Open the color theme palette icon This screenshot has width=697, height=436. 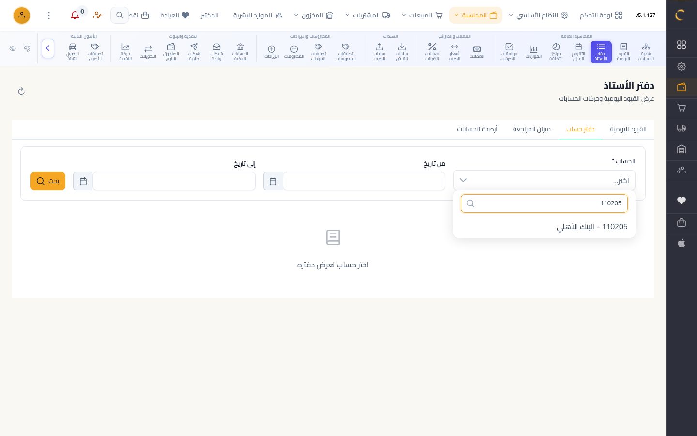27,48
